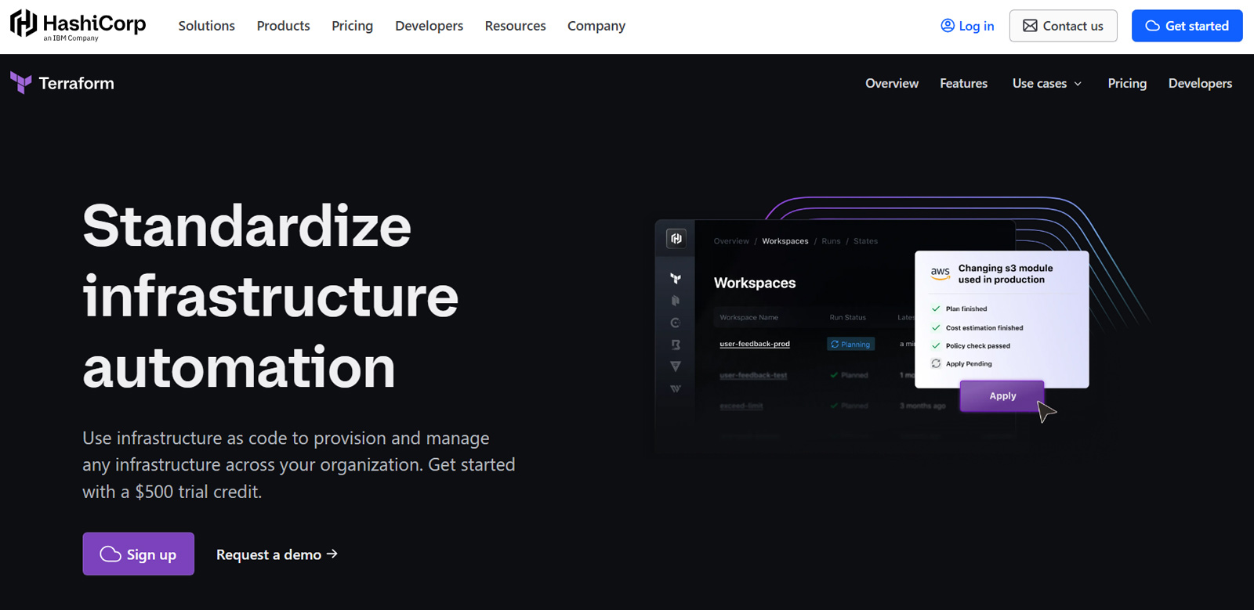1254x610 pixels.
Task: Click the Overview breadcrumb in the dashboard preview
Action: tap(731, 241)
